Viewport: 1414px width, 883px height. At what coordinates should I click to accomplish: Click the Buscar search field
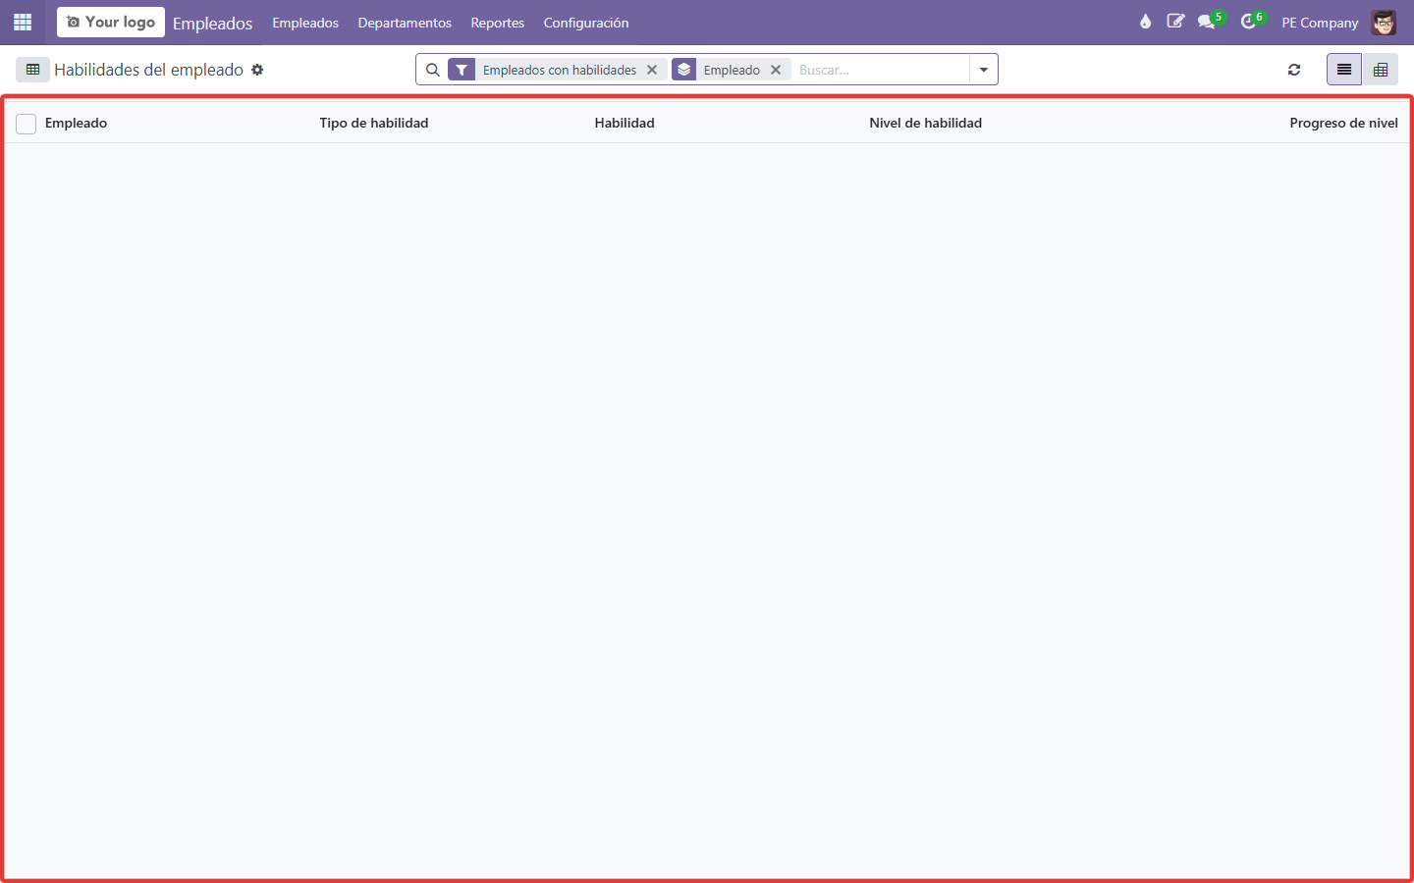[x=879, y=70]
